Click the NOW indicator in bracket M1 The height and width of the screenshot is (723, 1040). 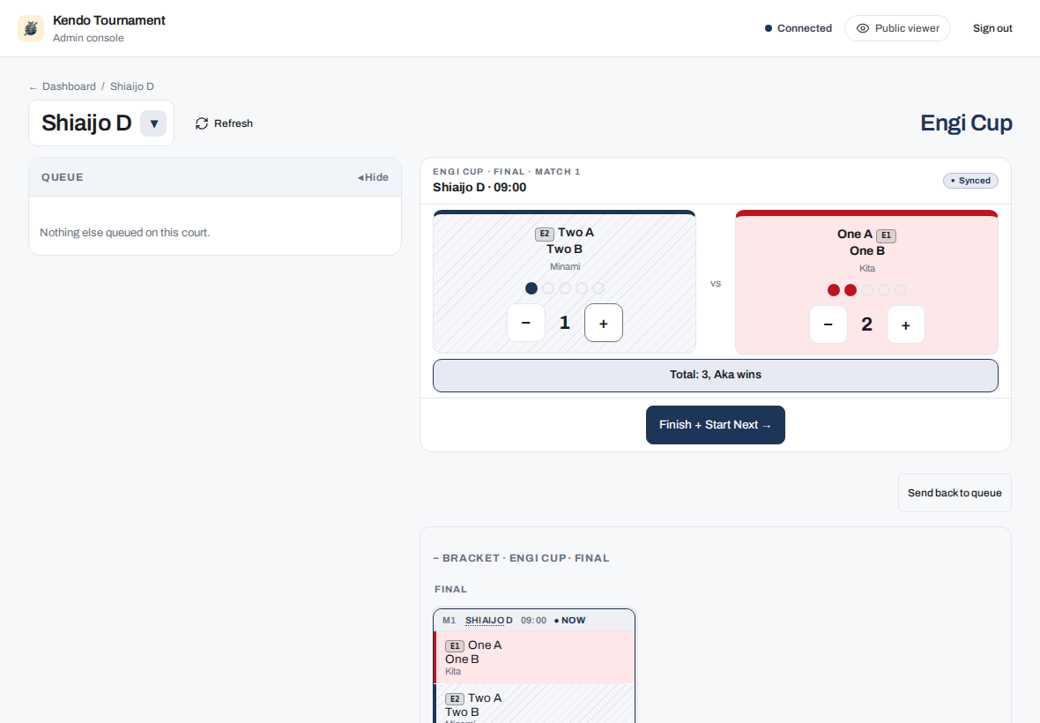pyautogui.click(x=569, y=621)
